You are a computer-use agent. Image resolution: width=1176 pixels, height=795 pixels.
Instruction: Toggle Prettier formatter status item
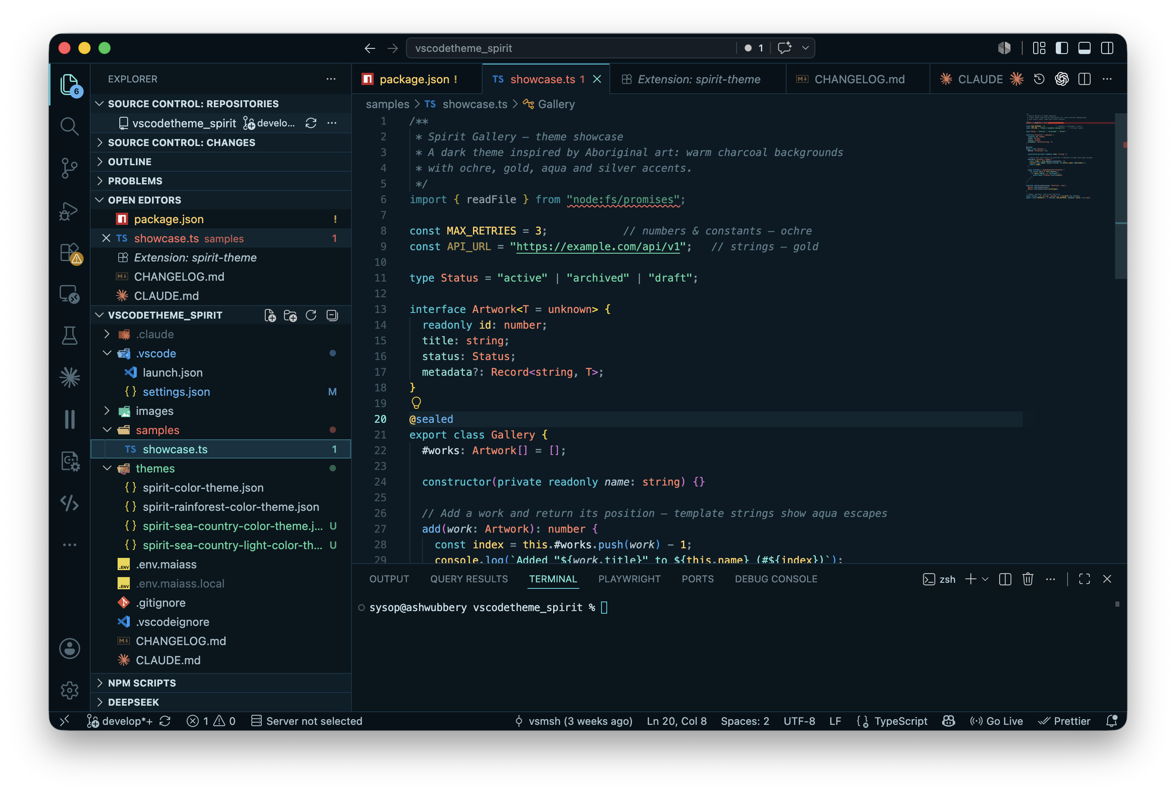point(1064,721)
